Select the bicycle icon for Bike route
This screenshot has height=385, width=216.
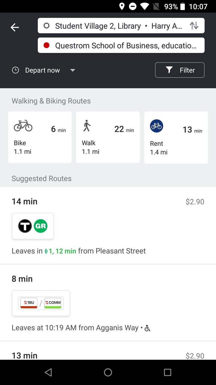click(23, 125)
